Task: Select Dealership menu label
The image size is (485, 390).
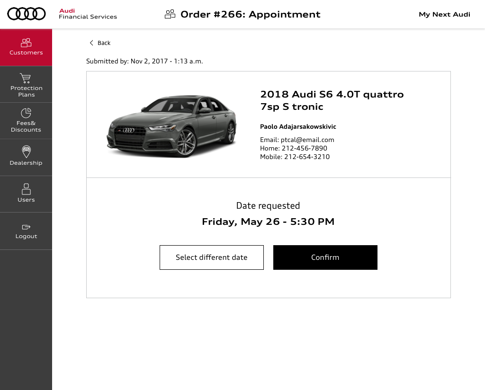Action: tap(26, 163)
